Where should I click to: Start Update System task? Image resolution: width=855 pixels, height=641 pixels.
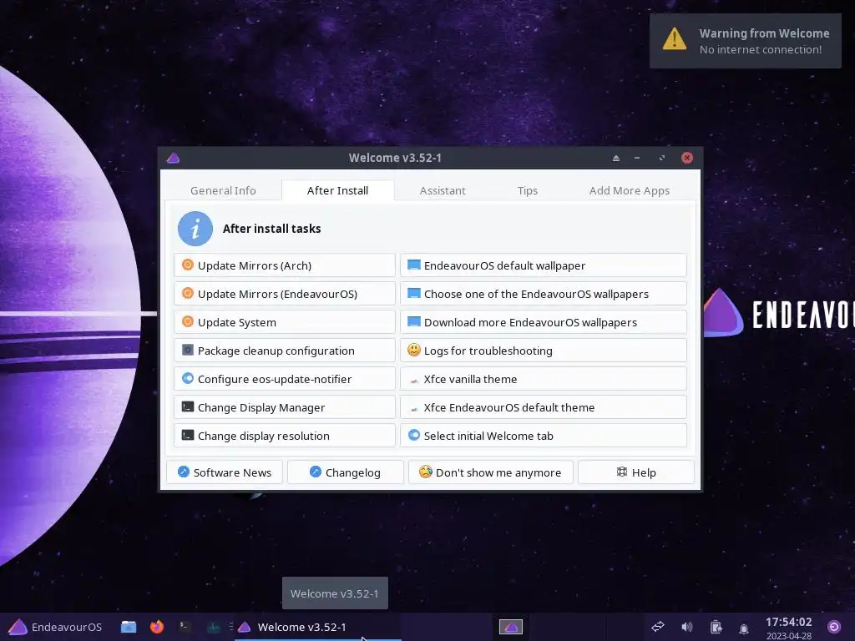coord(285,321)
